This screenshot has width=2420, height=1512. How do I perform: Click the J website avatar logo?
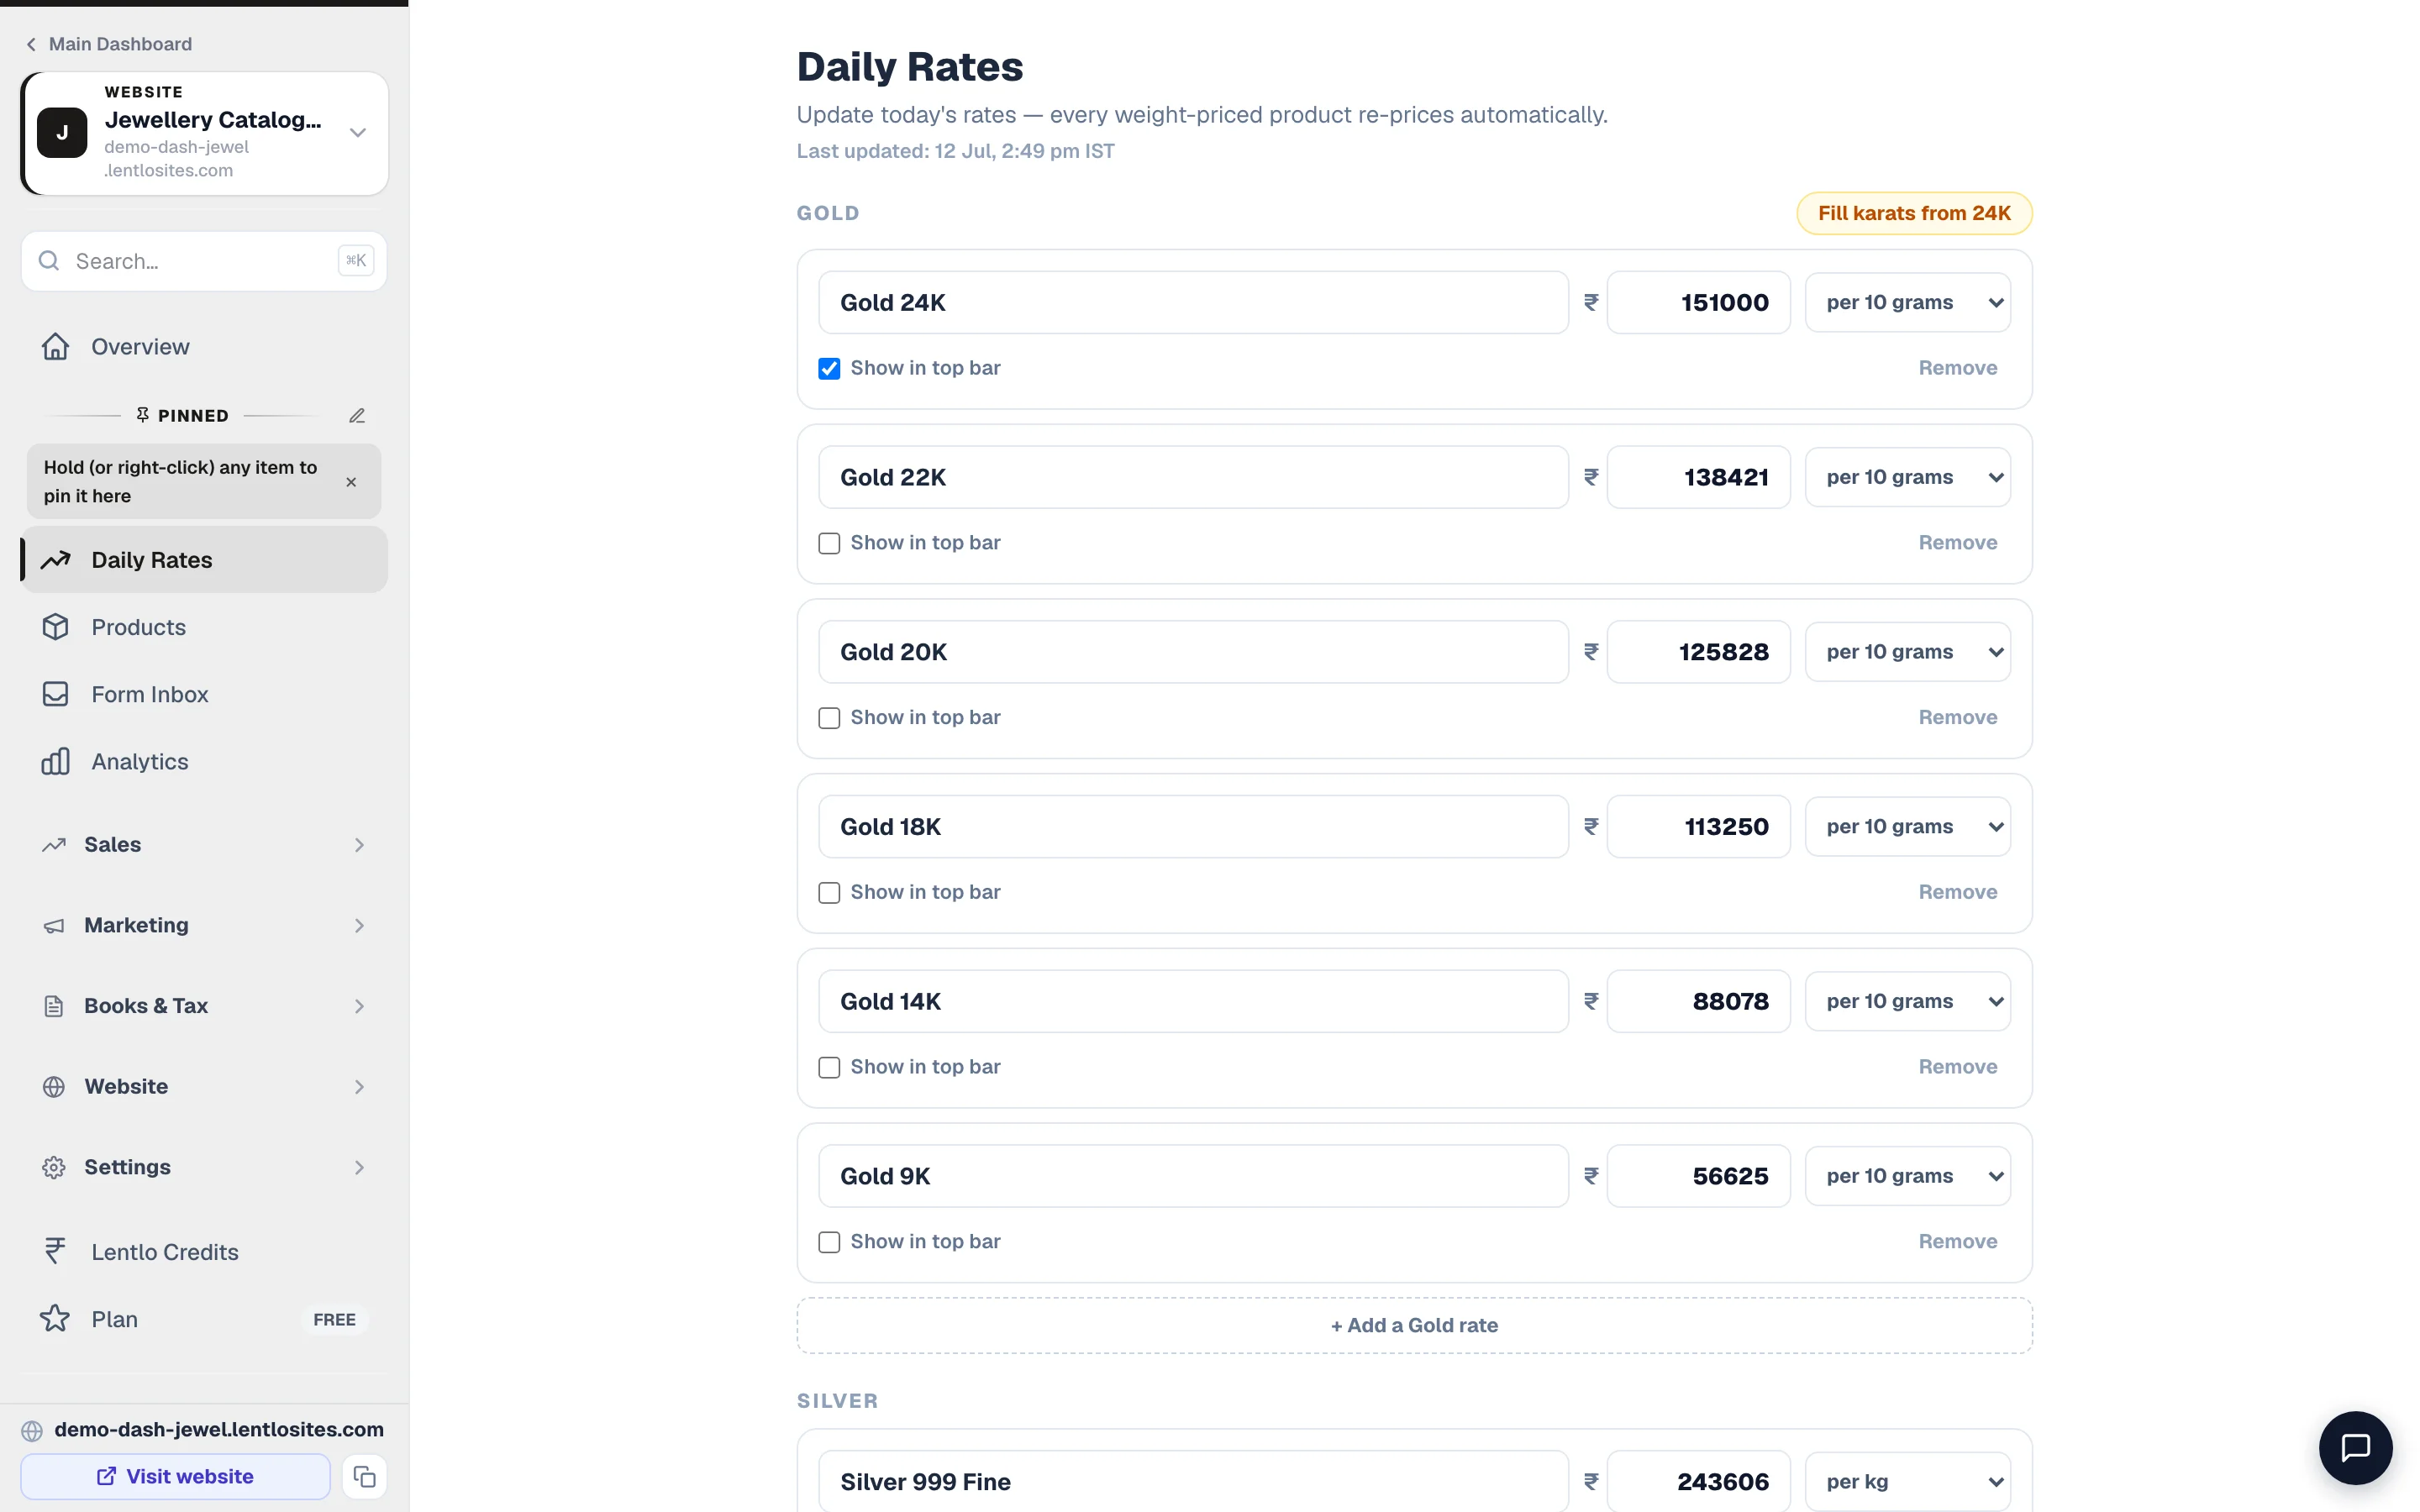62,133
